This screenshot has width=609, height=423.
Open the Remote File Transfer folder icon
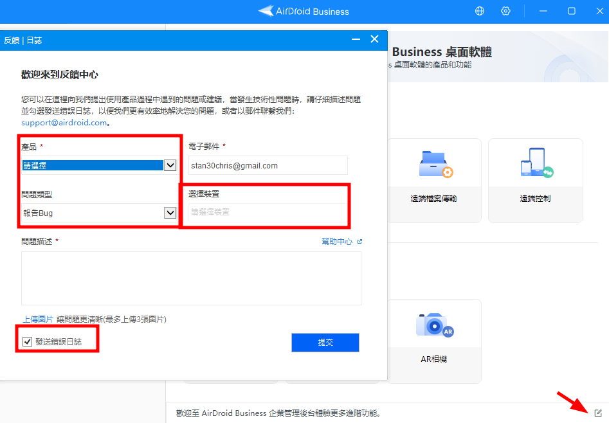pyautogui.click(x=436, y=163)
